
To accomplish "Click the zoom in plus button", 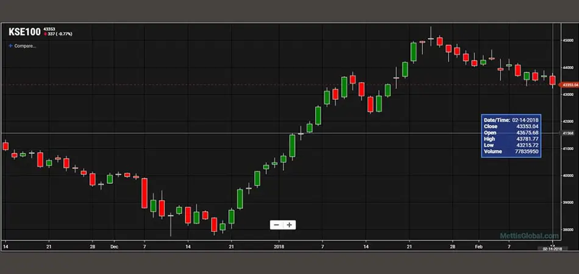I will [x=289, y=225].
